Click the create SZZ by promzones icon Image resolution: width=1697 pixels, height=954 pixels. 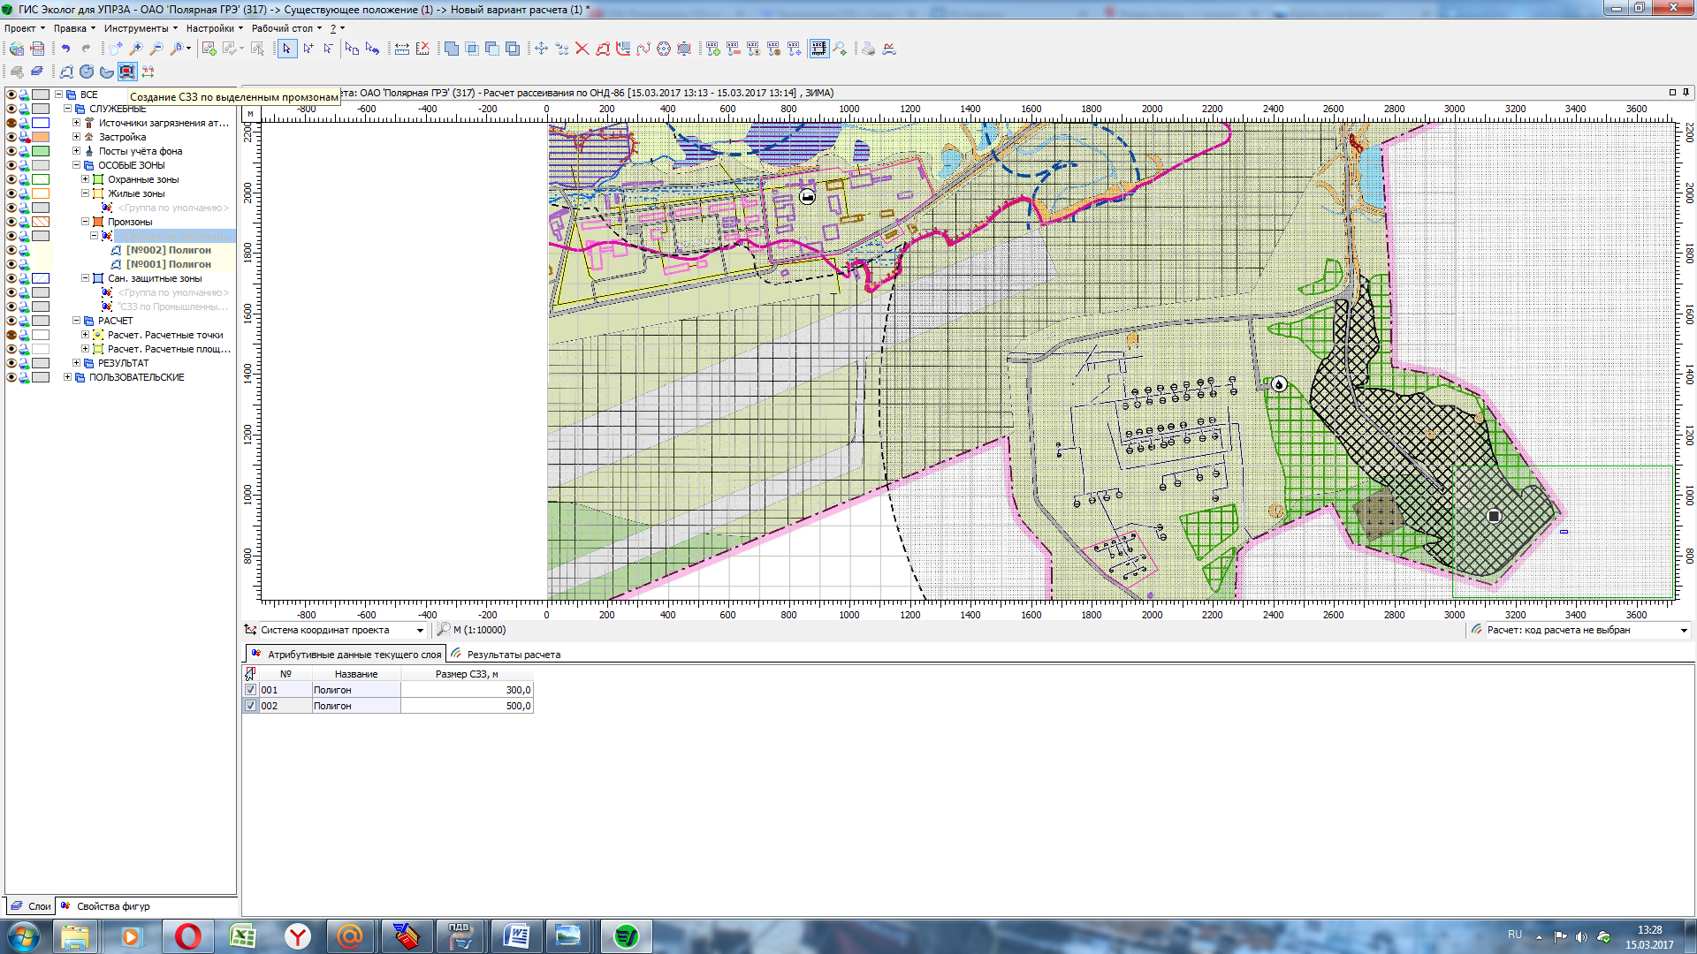pos(127,72)
